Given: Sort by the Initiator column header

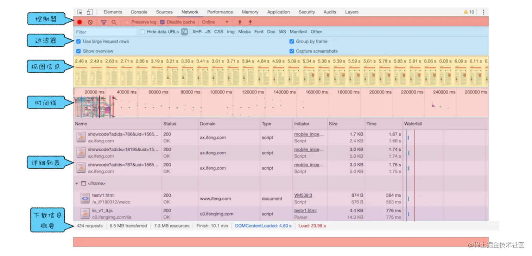Looking at the screenshot, I should click(x=310, y=124).
